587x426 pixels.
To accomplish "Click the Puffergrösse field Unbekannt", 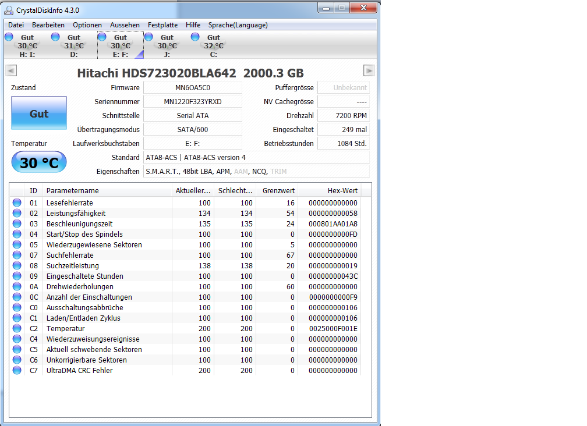I will coord(344,87).
